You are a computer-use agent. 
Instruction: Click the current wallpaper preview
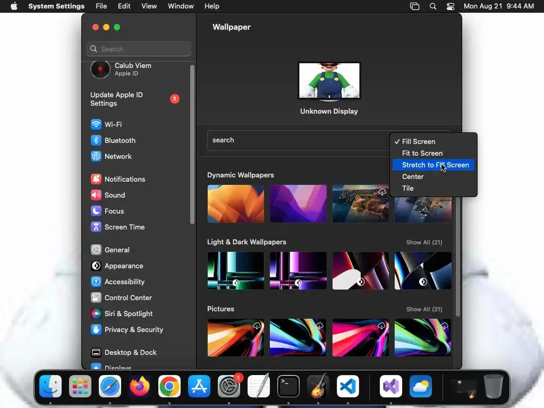click(x=329, y=81)
